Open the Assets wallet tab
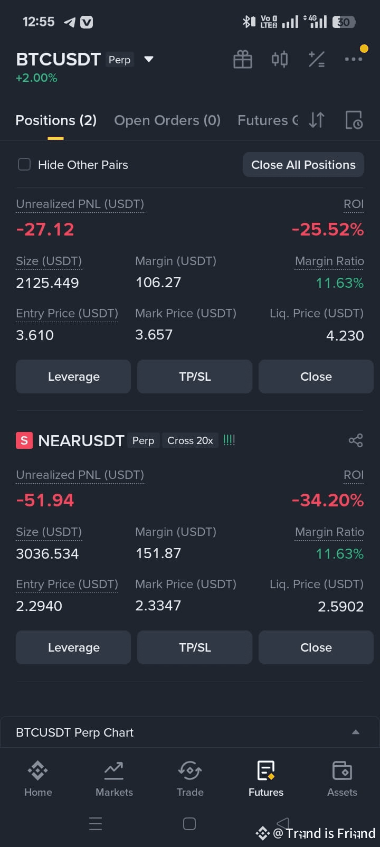This screenshot has height=847, width=380. coord(342,779)
